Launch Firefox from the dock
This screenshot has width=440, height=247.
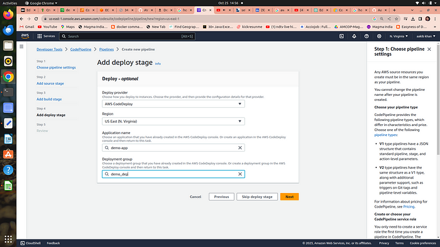[x=8, y=14]
